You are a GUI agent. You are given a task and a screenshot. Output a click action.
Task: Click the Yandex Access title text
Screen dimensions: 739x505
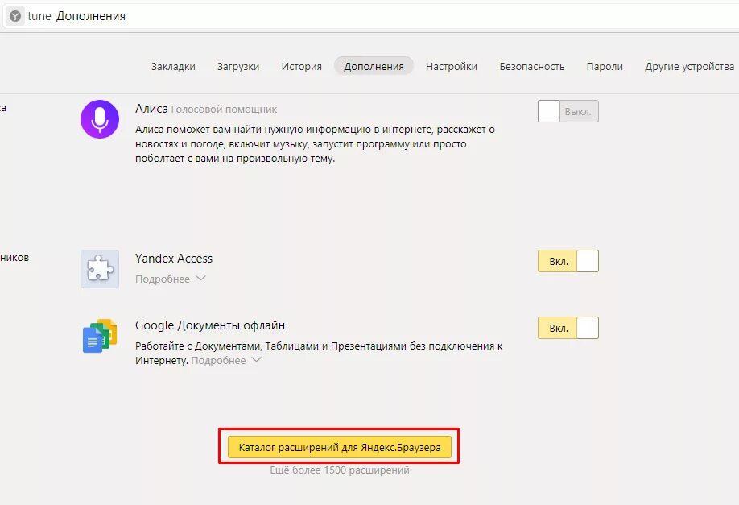pos(173,259)
